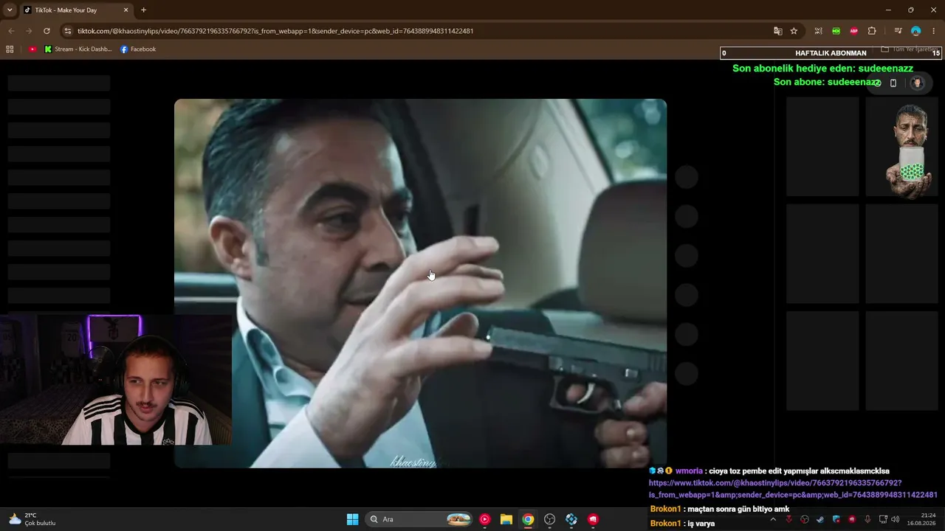945x531 pixels.
Task: Select the thumbnail of man holding jar
Action: tap(901, 147)
